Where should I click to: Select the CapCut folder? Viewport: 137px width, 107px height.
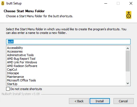[x=12, y=69]
